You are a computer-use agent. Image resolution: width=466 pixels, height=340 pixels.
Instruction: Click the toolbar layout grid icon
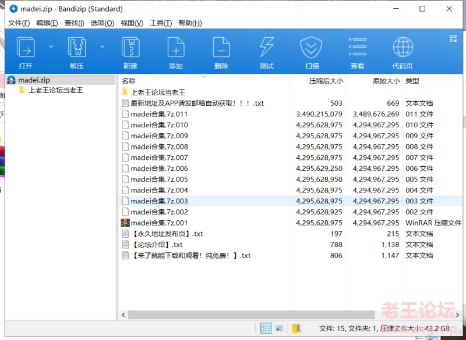click(453, 38)
